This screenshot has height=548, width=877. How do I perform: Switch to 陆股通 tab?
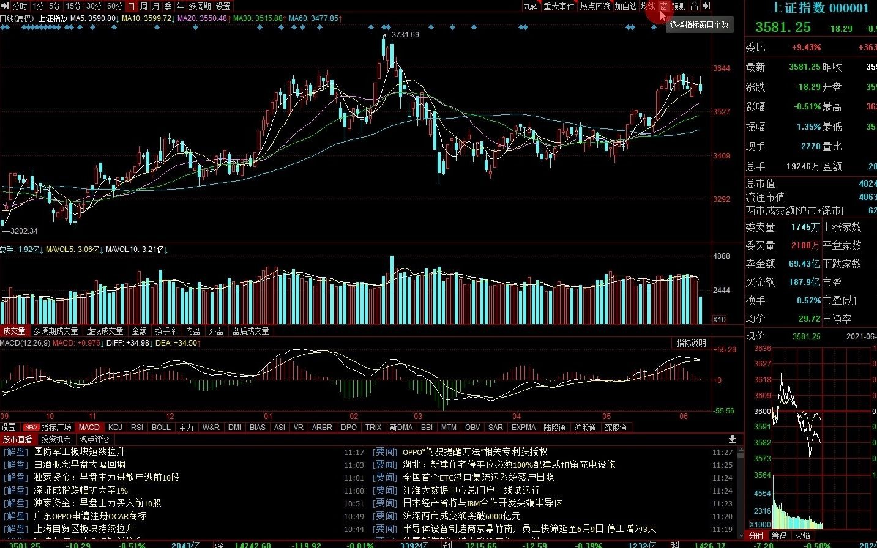(x=554, y=428)
